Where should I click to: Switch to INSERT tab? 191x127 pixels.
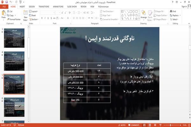22,7
